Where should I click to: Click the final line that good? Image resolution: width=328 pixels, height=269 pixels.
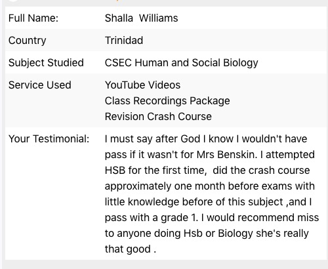[x=131, y=249]
